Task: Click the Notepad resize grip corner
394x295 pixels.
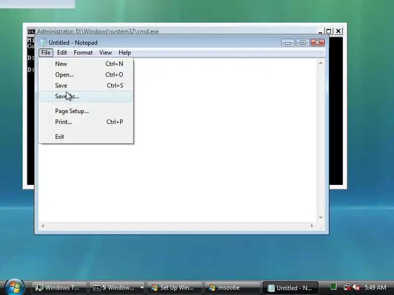Action: click(x=321, y=227)
